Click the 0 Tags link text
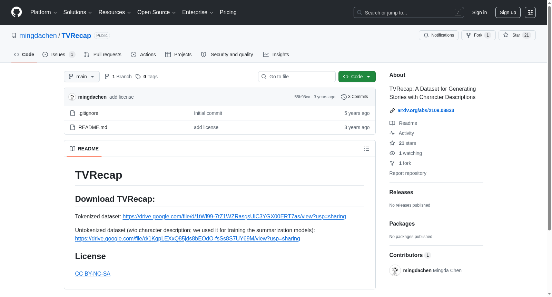 coord(150,77)
